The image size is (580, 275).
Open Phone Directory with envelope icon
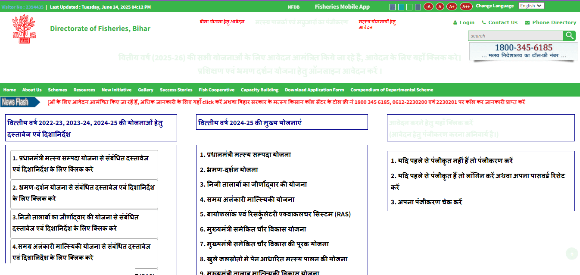554,22
